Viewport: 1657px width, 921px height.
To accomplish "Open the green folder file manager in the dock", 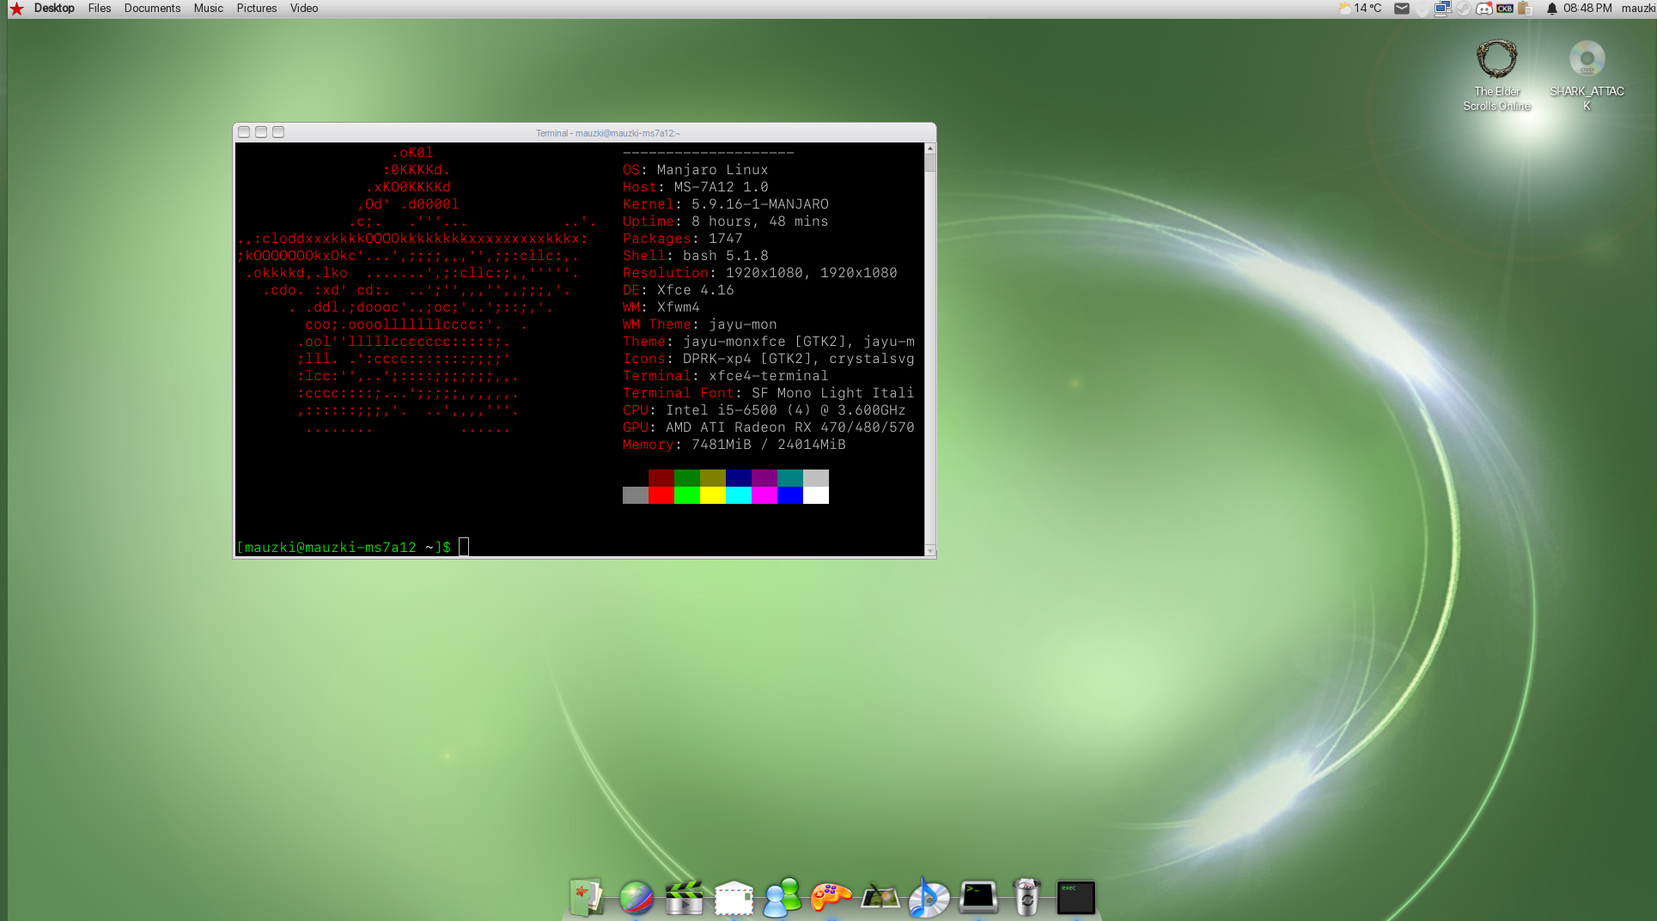I will tap(588, 897).
